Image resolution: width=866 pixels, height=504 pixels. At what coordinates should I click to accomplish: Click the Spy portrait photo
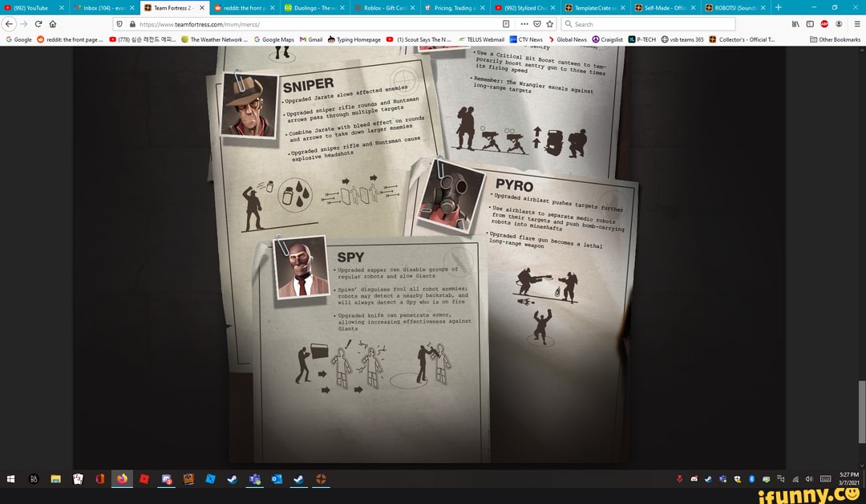click(x=301, y=267)
